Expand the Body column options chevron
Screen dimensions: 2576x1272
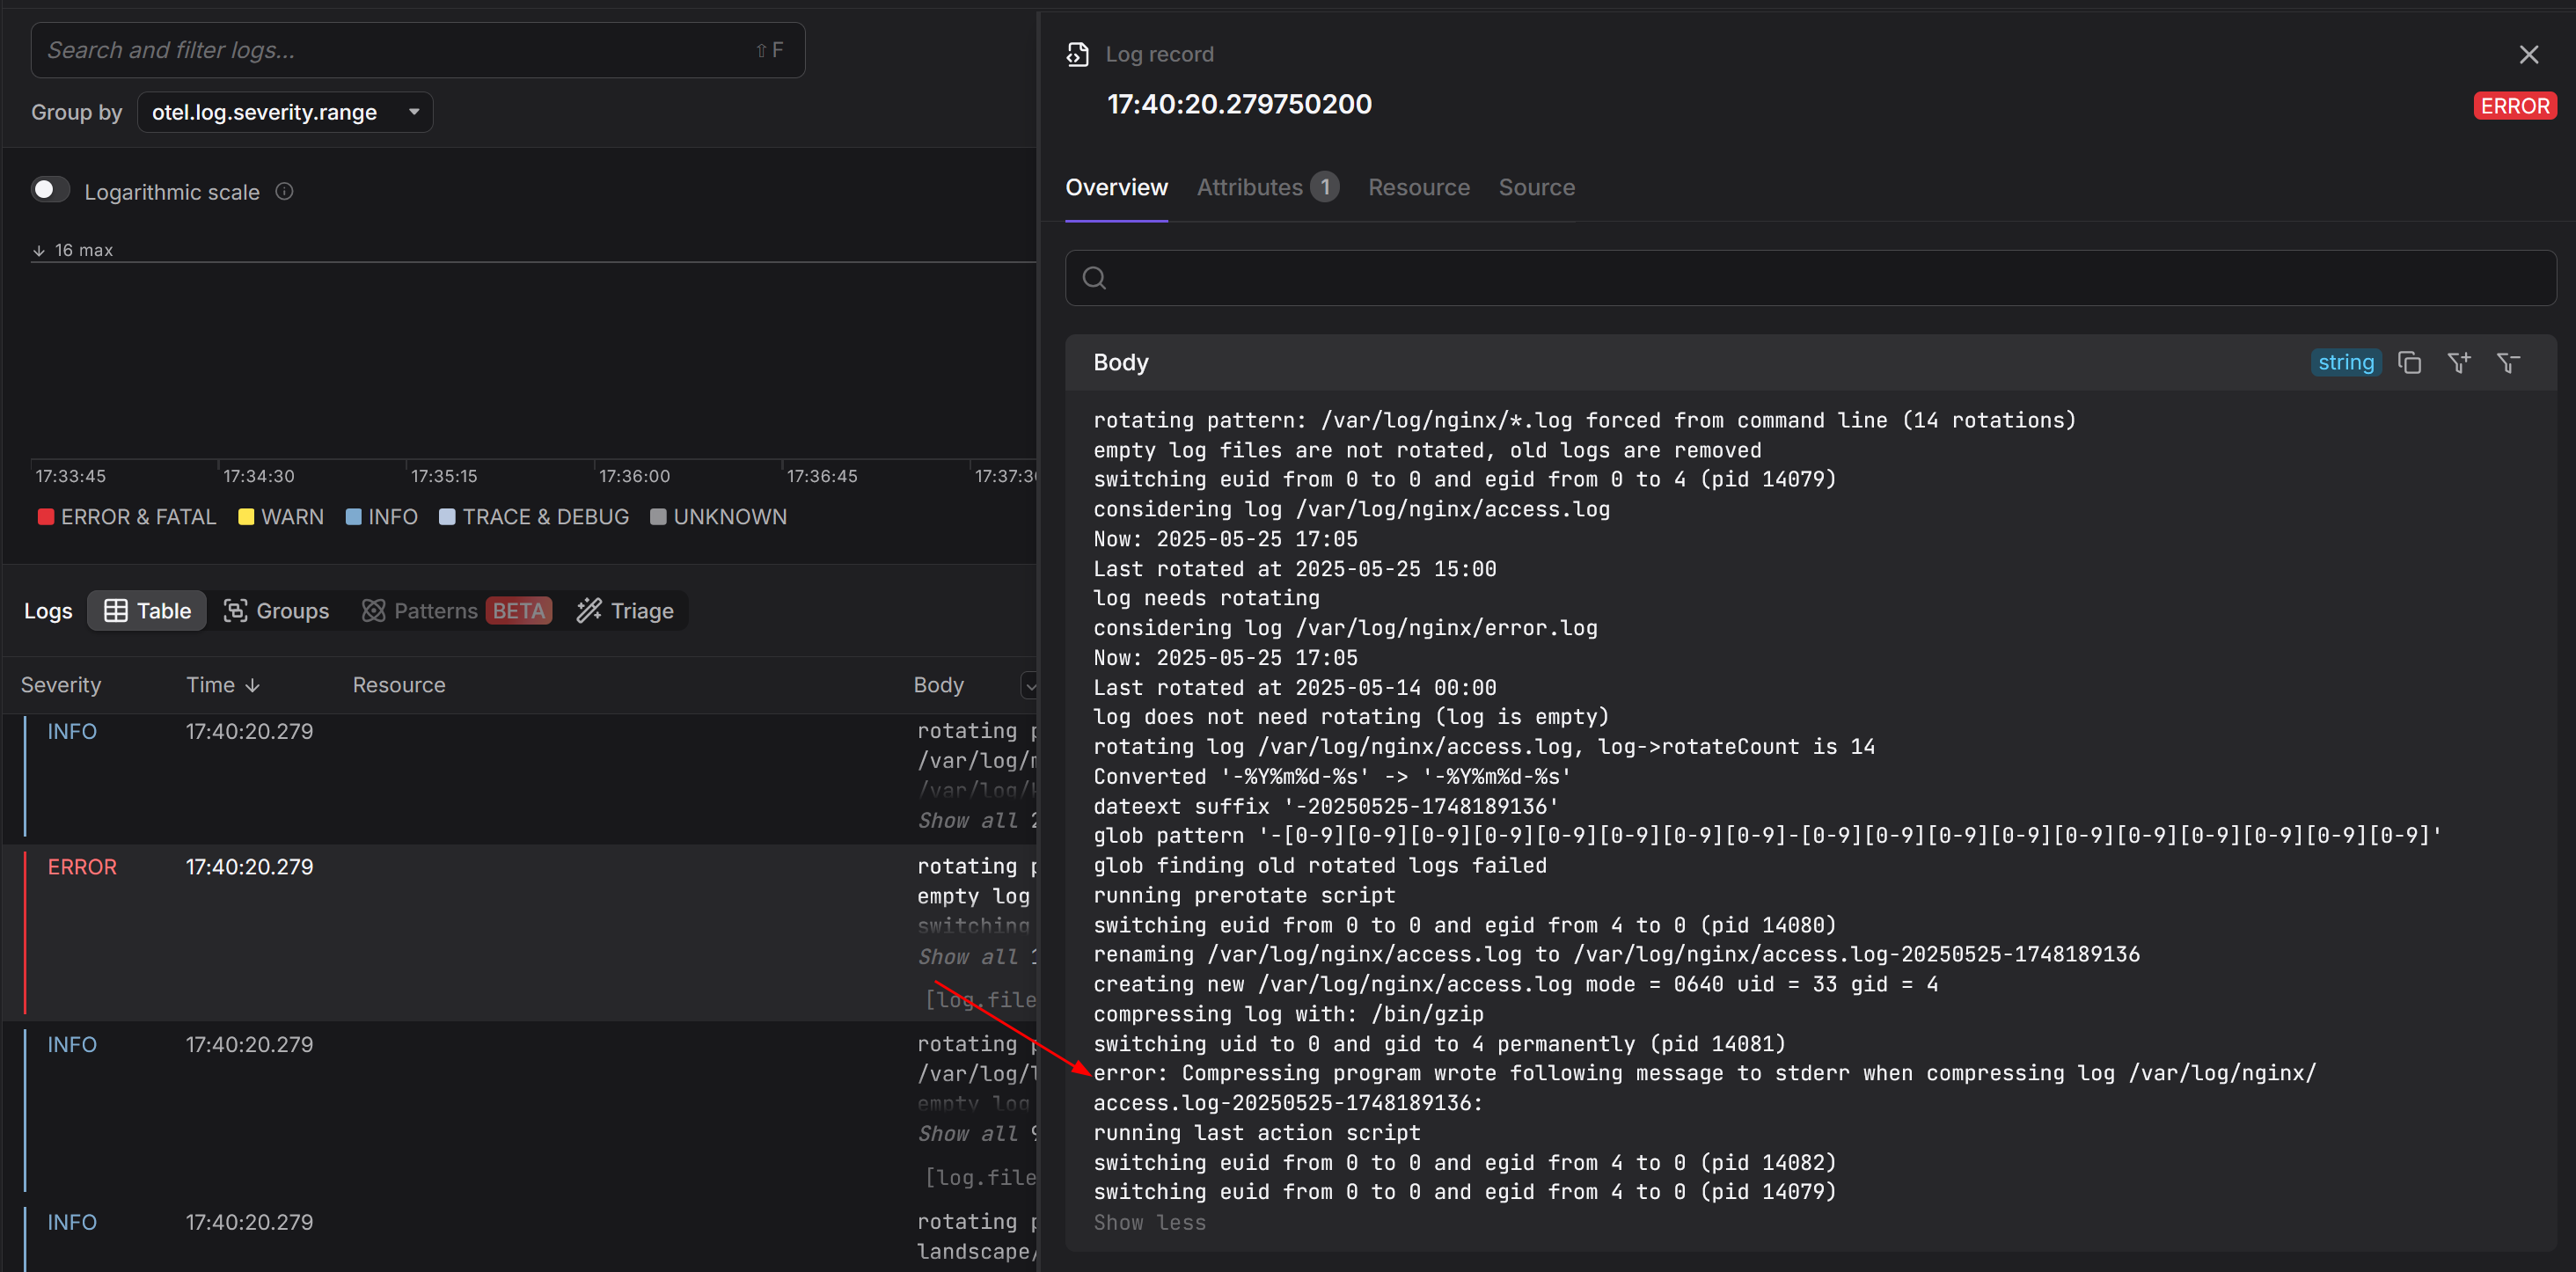tap(1029, 685)
